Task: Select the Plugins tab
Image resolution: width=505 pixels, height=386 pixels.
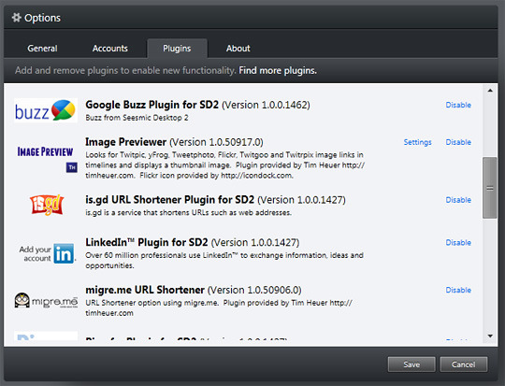Action: (x=177, y=49)
